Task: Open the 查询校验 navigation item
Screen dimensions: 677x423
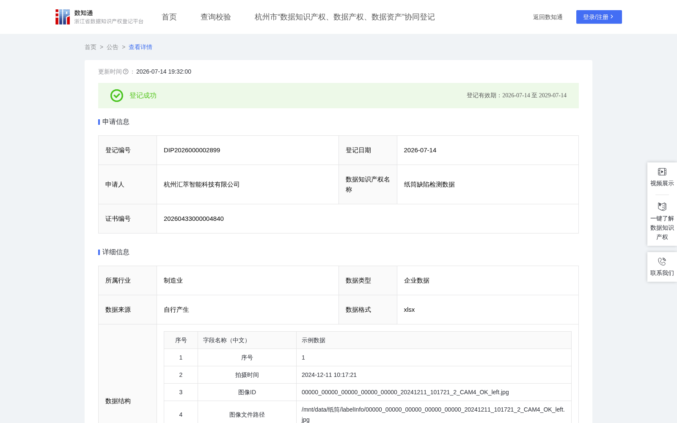Action: (216, 17)
